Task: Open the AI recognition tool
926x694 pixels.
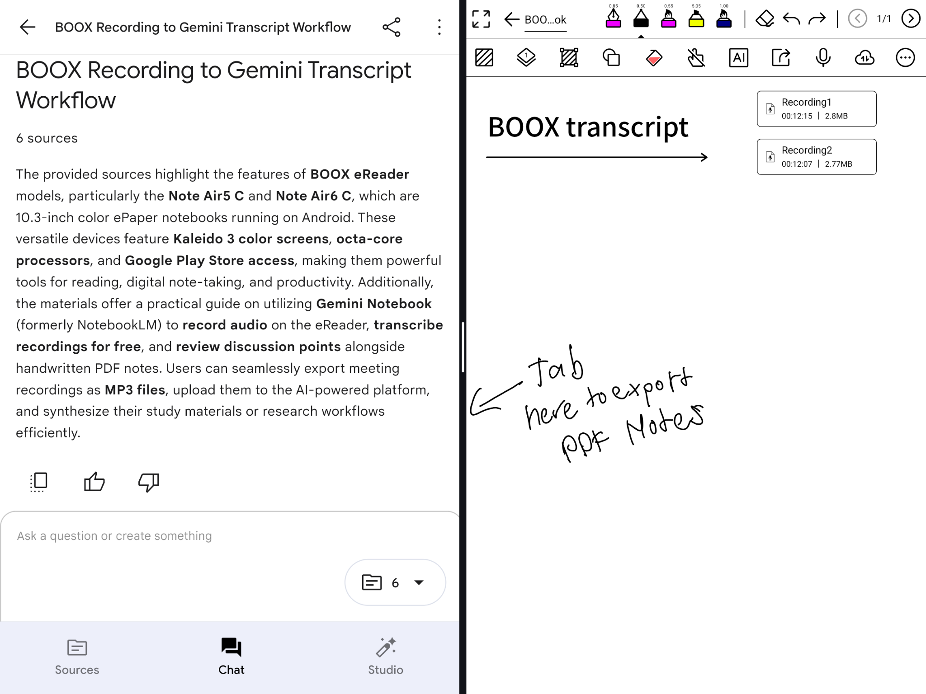Action: pos(739,58)
